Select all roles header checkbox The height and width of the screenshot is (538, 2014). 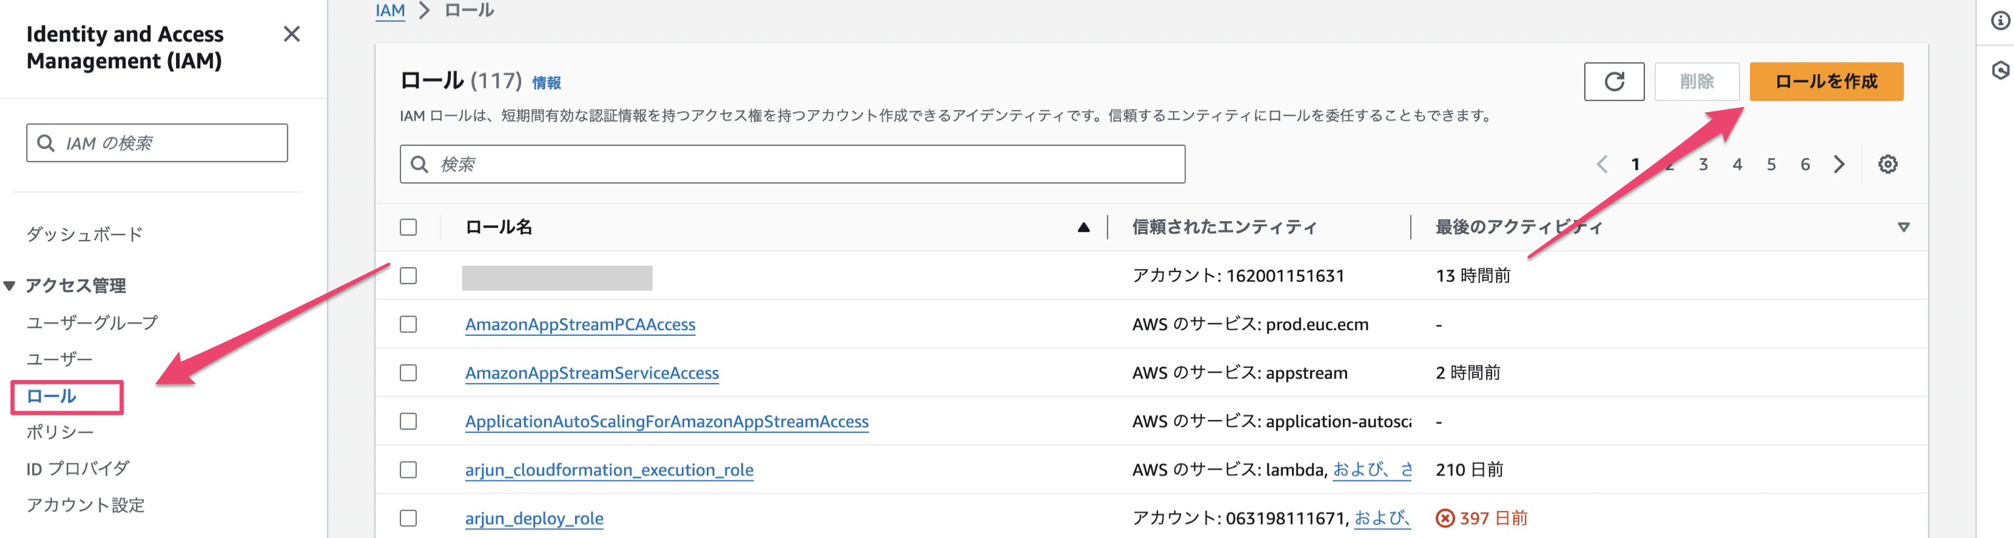[408, 227]
